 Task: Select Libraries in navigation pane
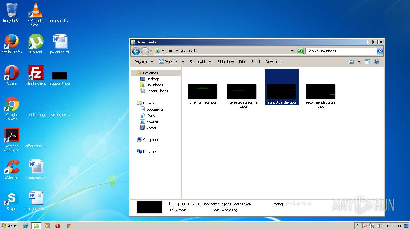coord(150,103)
